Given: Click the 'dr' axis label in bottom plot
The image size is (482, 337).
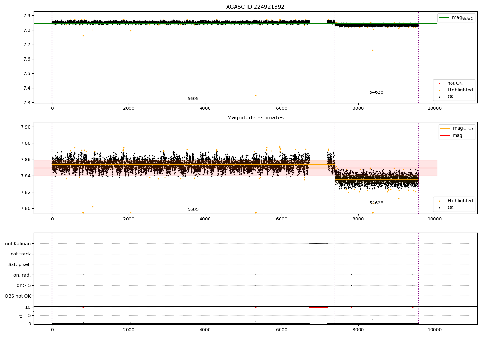Looking at the screenshot, I should (21, 315).
